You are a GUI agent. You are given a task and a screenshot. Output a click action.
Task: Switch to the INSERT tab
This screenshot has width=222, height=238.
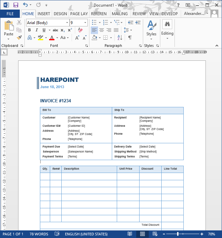pos(44,14)
